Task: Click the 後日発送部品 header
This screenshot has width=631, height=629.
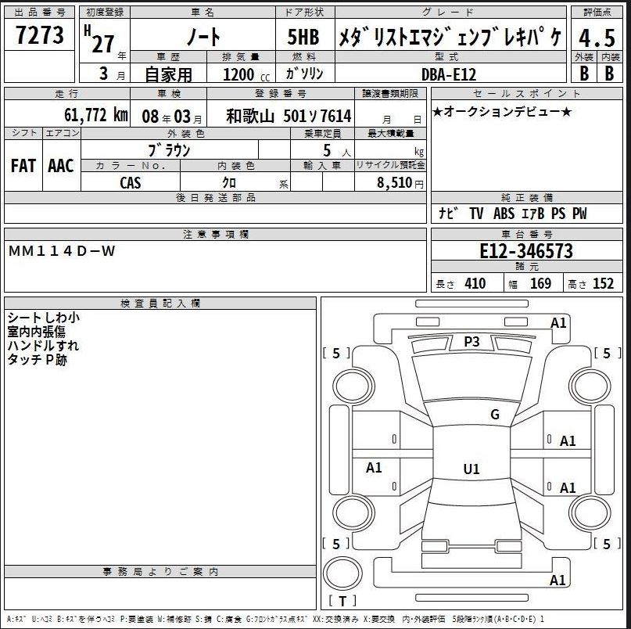Action: click(215, 198)
